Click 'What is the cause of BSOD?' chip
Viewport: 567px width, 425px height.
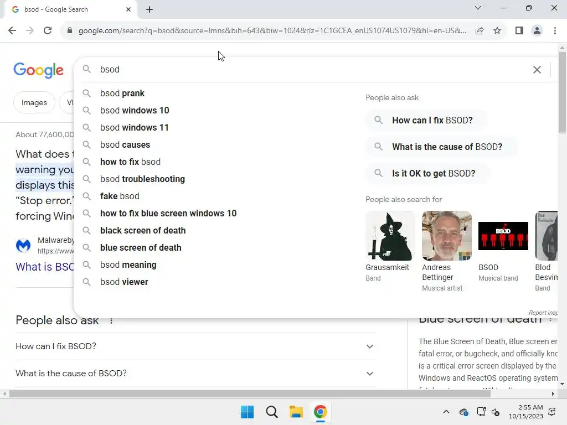(441, 147)
